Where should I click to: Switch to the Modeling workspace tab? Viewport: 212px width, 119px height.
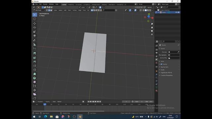71,4
